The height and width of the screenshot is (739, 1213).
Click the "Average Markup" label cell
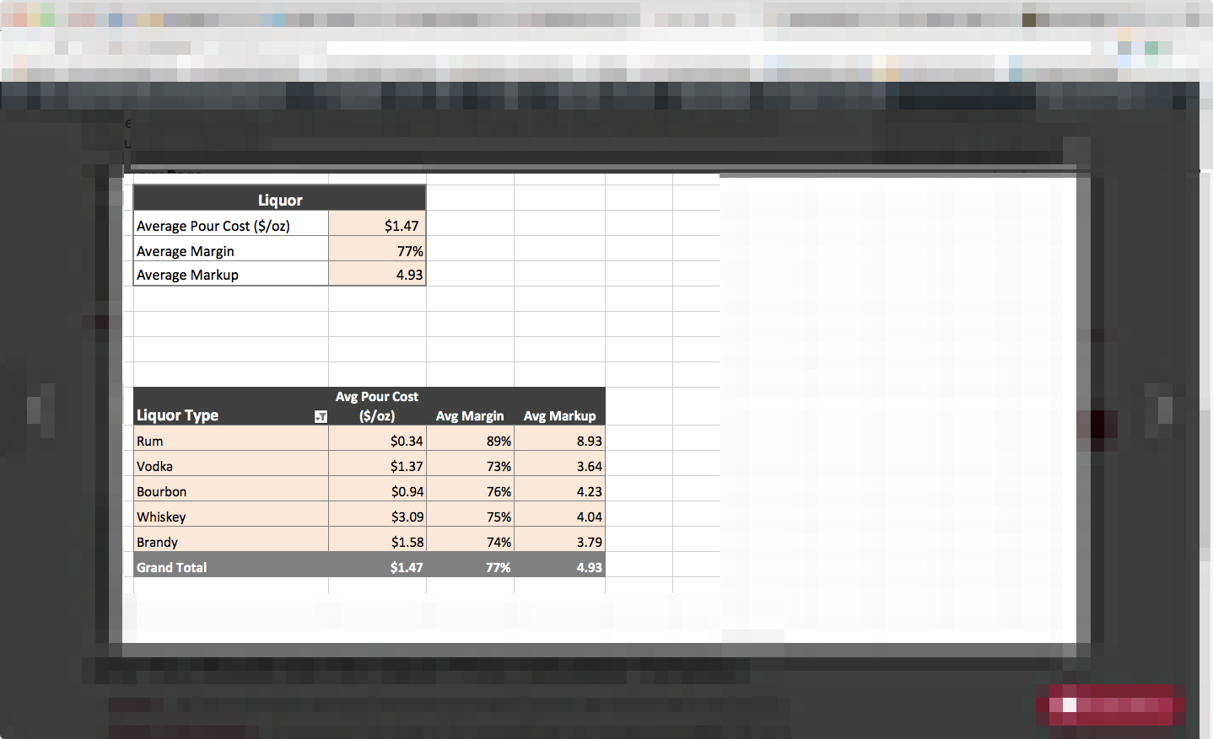click(231, 274)
